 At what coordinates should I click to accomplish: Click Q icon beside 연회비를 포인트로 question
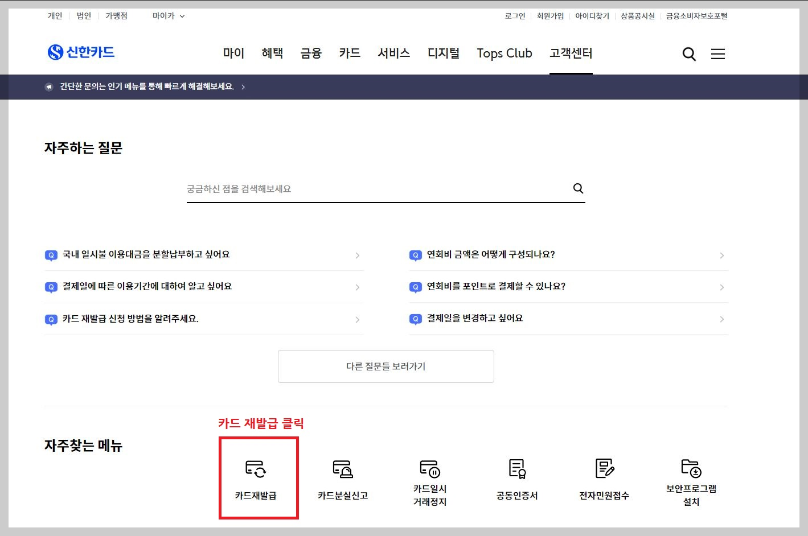point(415,287)
